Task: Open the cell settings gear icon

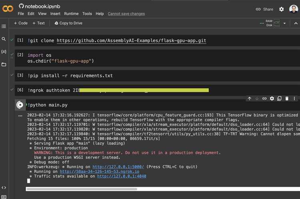Action: click(x=272, y=98)
